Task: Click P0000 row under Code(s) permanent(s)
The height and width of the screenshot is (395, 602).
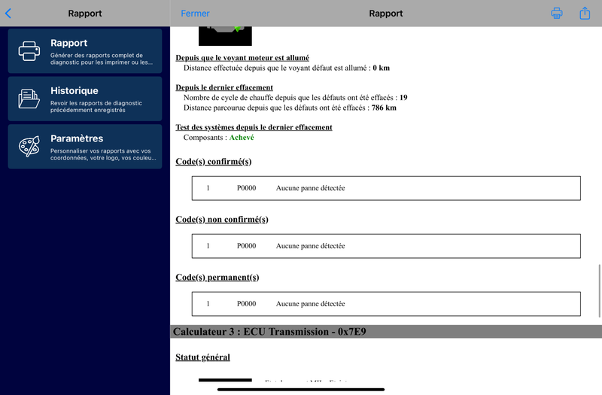Action: [386, 304]
